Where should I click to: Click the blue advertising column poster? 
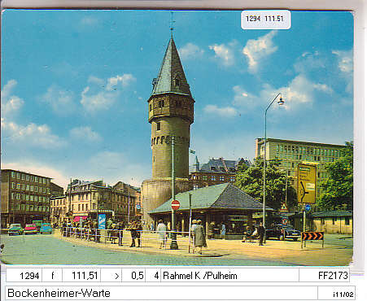[102, 221]
